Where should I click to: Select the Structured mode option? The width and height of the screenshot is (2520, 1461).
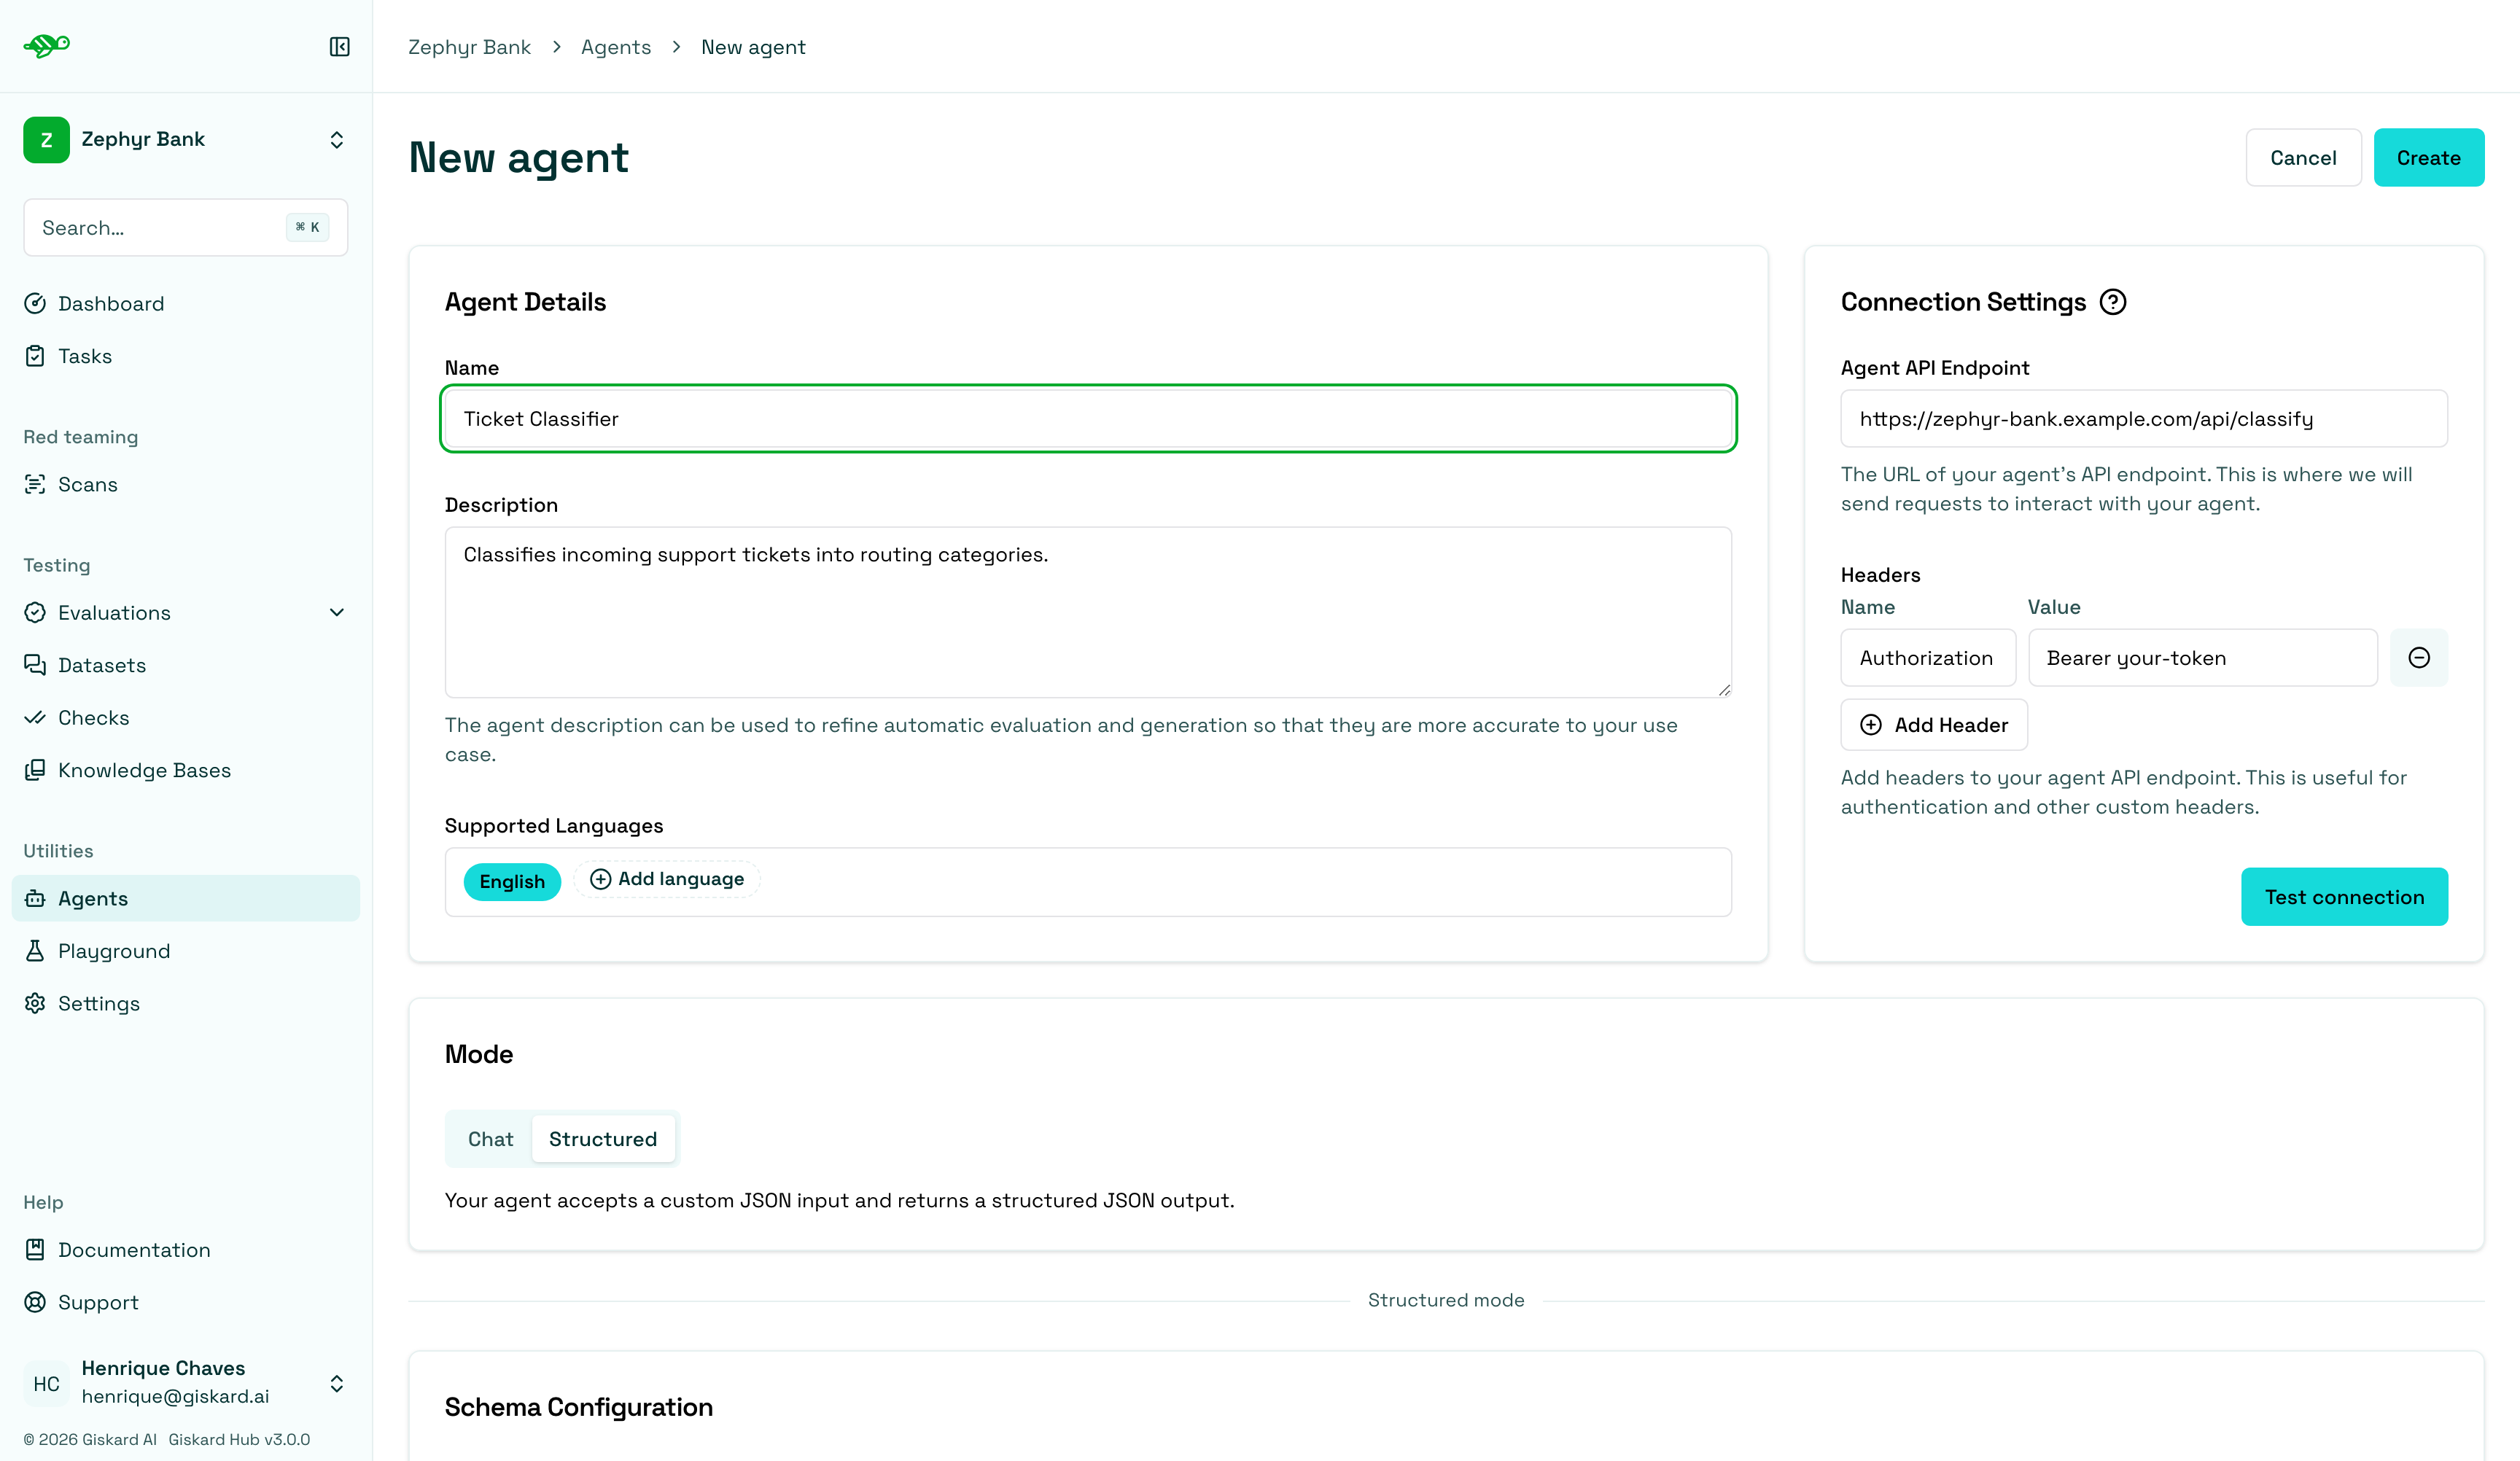point(603,1139)
